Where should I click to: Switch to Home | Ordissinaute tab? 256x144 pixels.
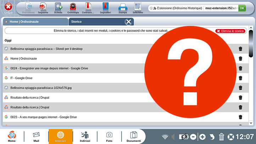[35, 22]
